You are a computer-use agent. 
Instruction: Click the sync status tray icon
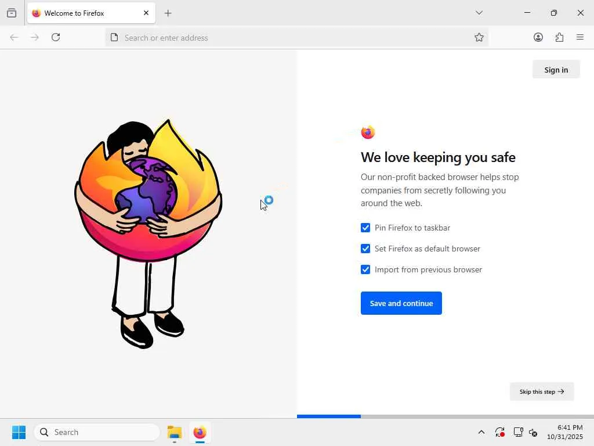499,432
